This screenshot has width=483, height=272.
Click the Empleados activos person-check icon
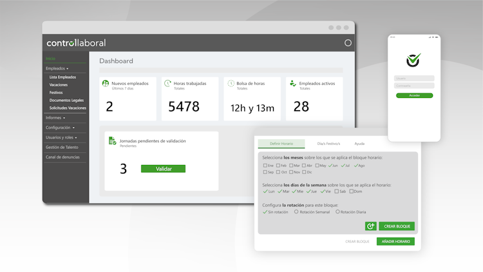click(x=293, y=83)
